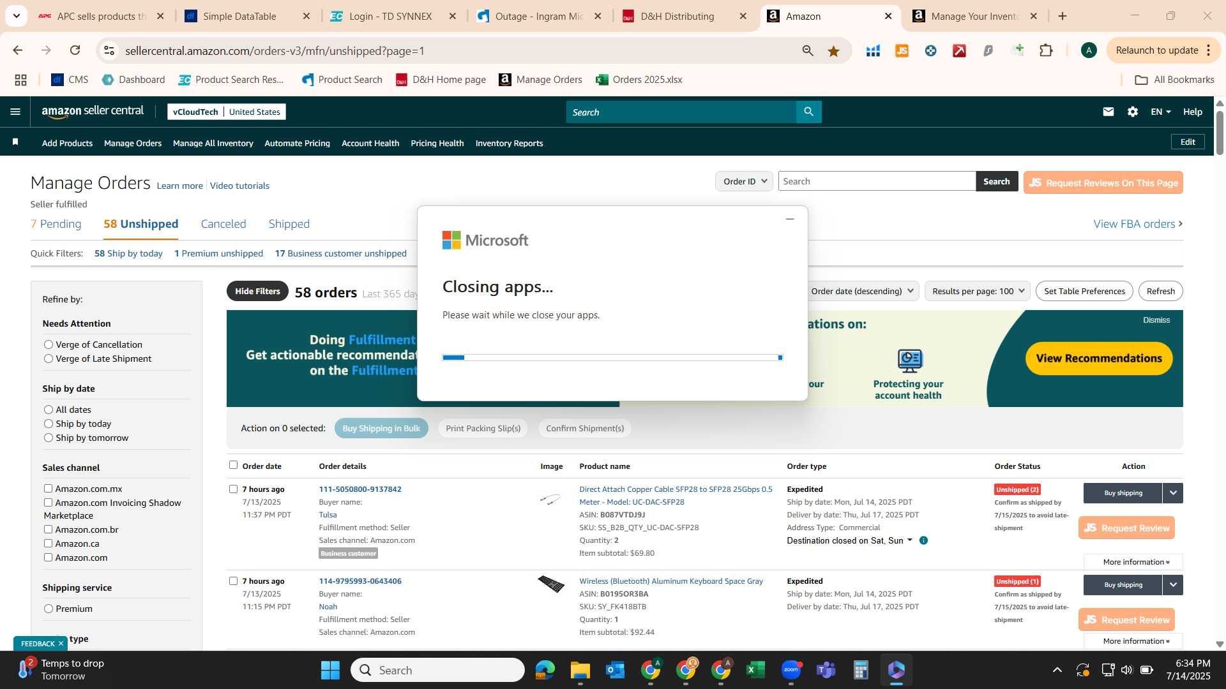
Task: Click Request Reviews On This Page button
Action: pos(1103,182)
